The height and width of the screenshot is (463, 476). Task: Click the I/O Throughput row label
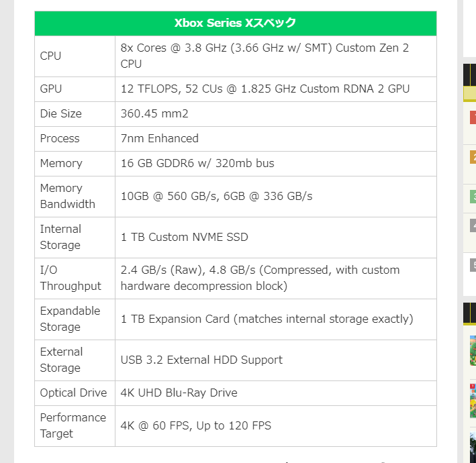tap(70, 278)
